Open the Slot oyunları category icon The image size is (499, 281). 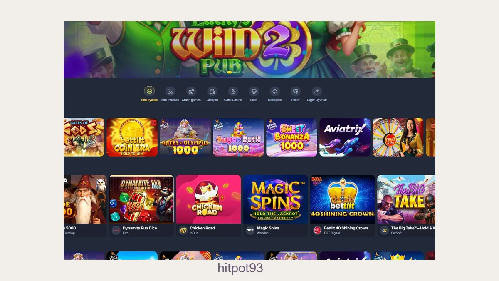170,91
